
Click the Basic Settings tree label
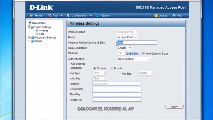click(43, 27)
